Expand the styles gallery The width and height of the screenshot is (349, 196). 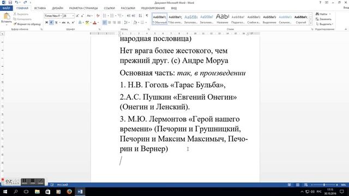[x=311, y=23]
